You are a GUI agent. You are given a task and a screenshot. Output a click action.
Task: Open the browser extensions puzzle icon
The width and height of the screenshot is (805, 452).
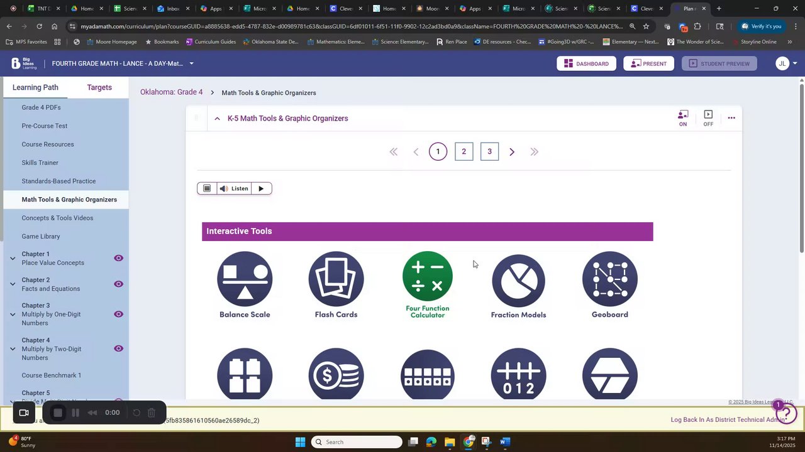697,26
